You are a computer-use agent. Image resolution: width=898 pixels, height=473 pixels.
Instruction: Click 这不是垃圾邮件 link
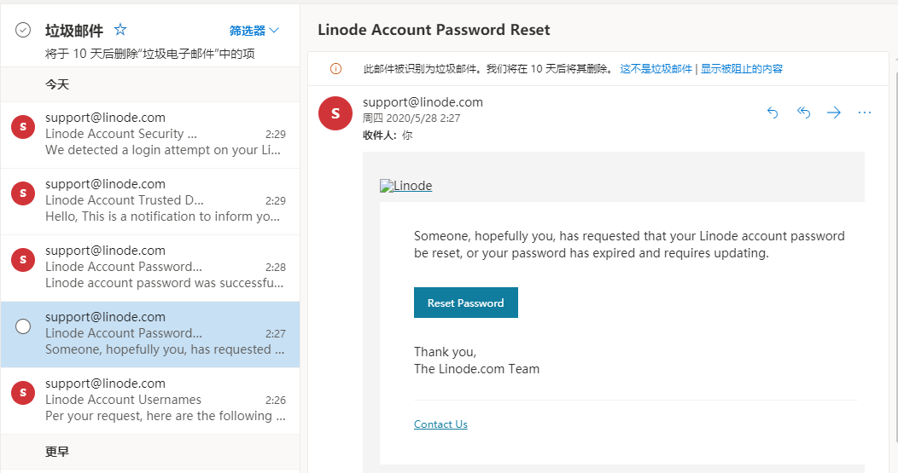pyautogui.click(x=656, y=69)
